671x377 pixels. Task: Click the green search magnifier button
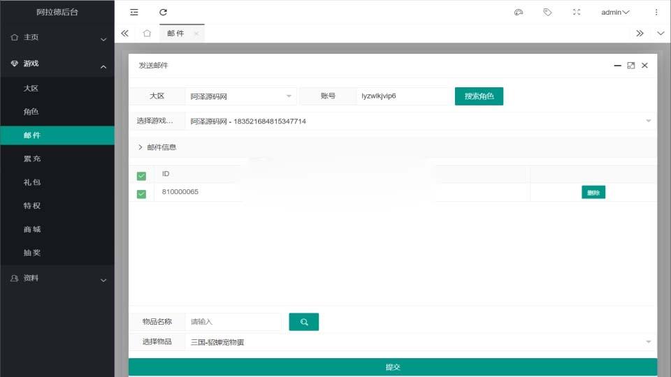pos(303,322)
